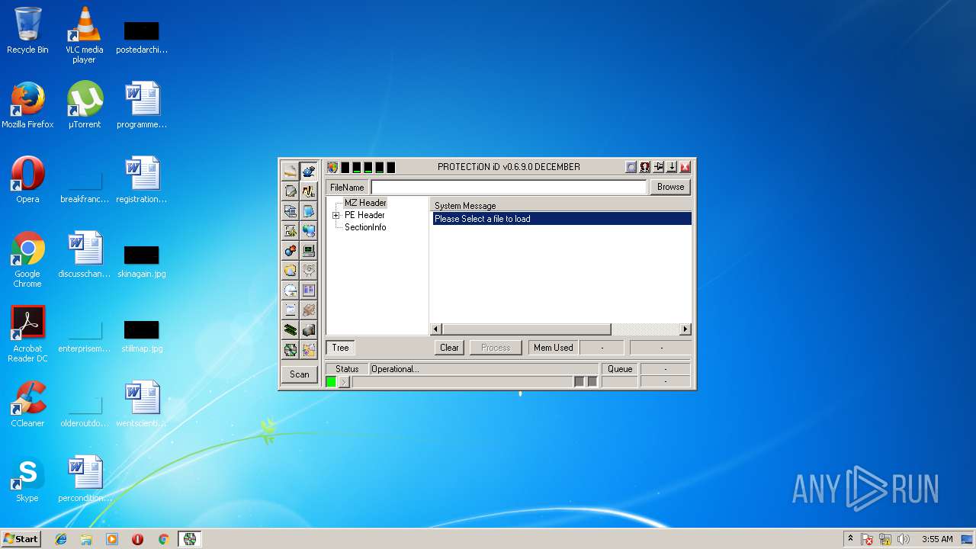Viewport: 976px width, 549px height.
Task: Click the 'Operational...' status text
Action: 395,369
